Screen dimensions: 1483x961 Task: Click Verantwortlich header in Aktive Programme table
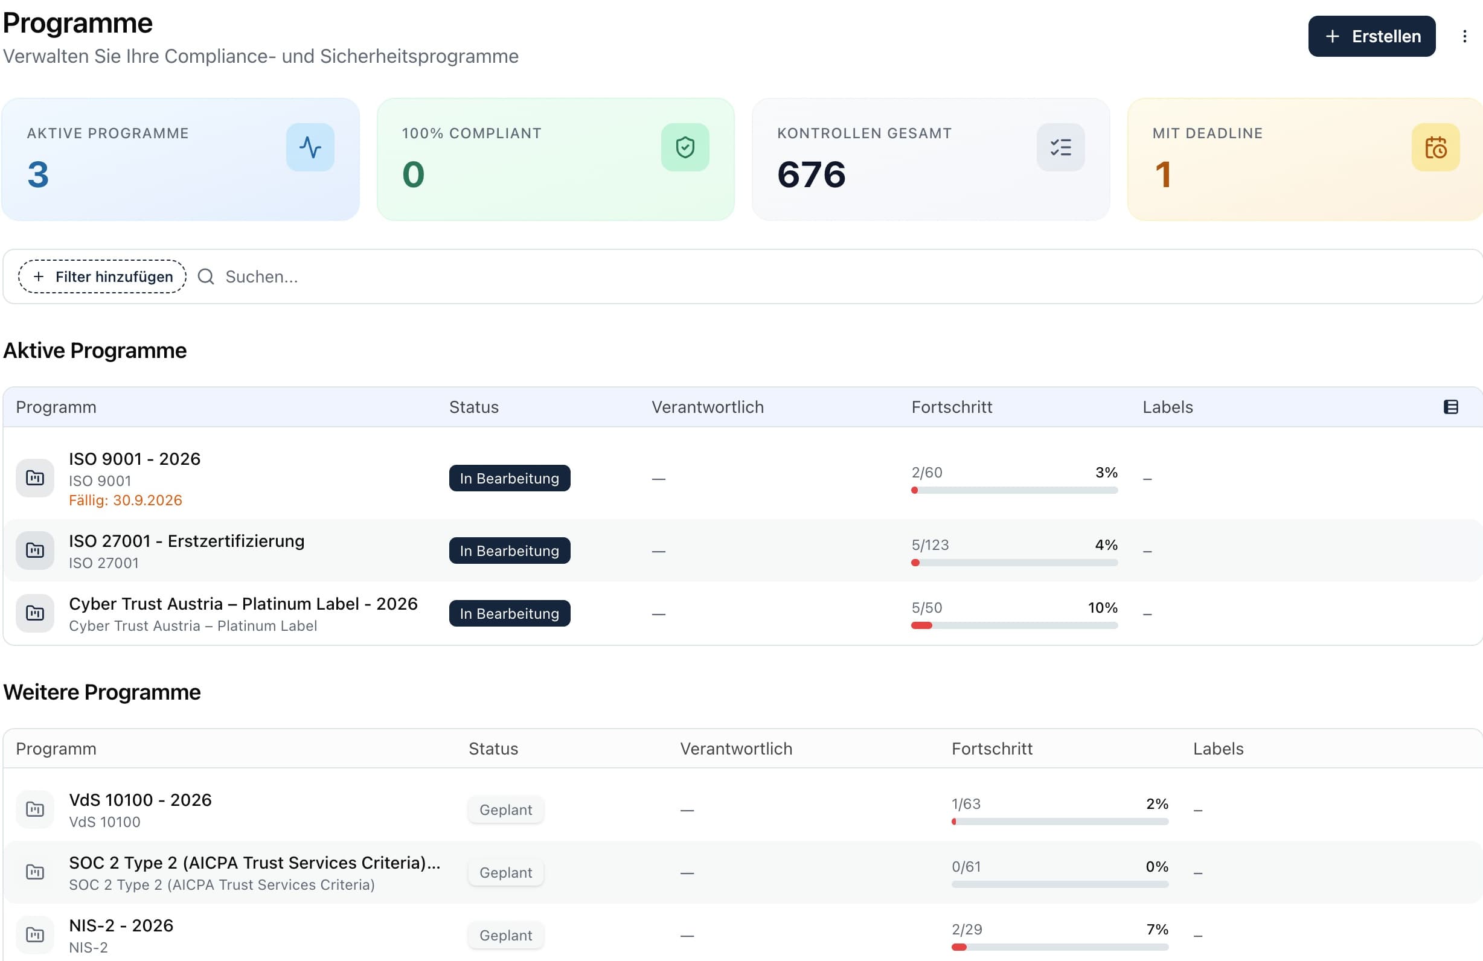(707, 407)
